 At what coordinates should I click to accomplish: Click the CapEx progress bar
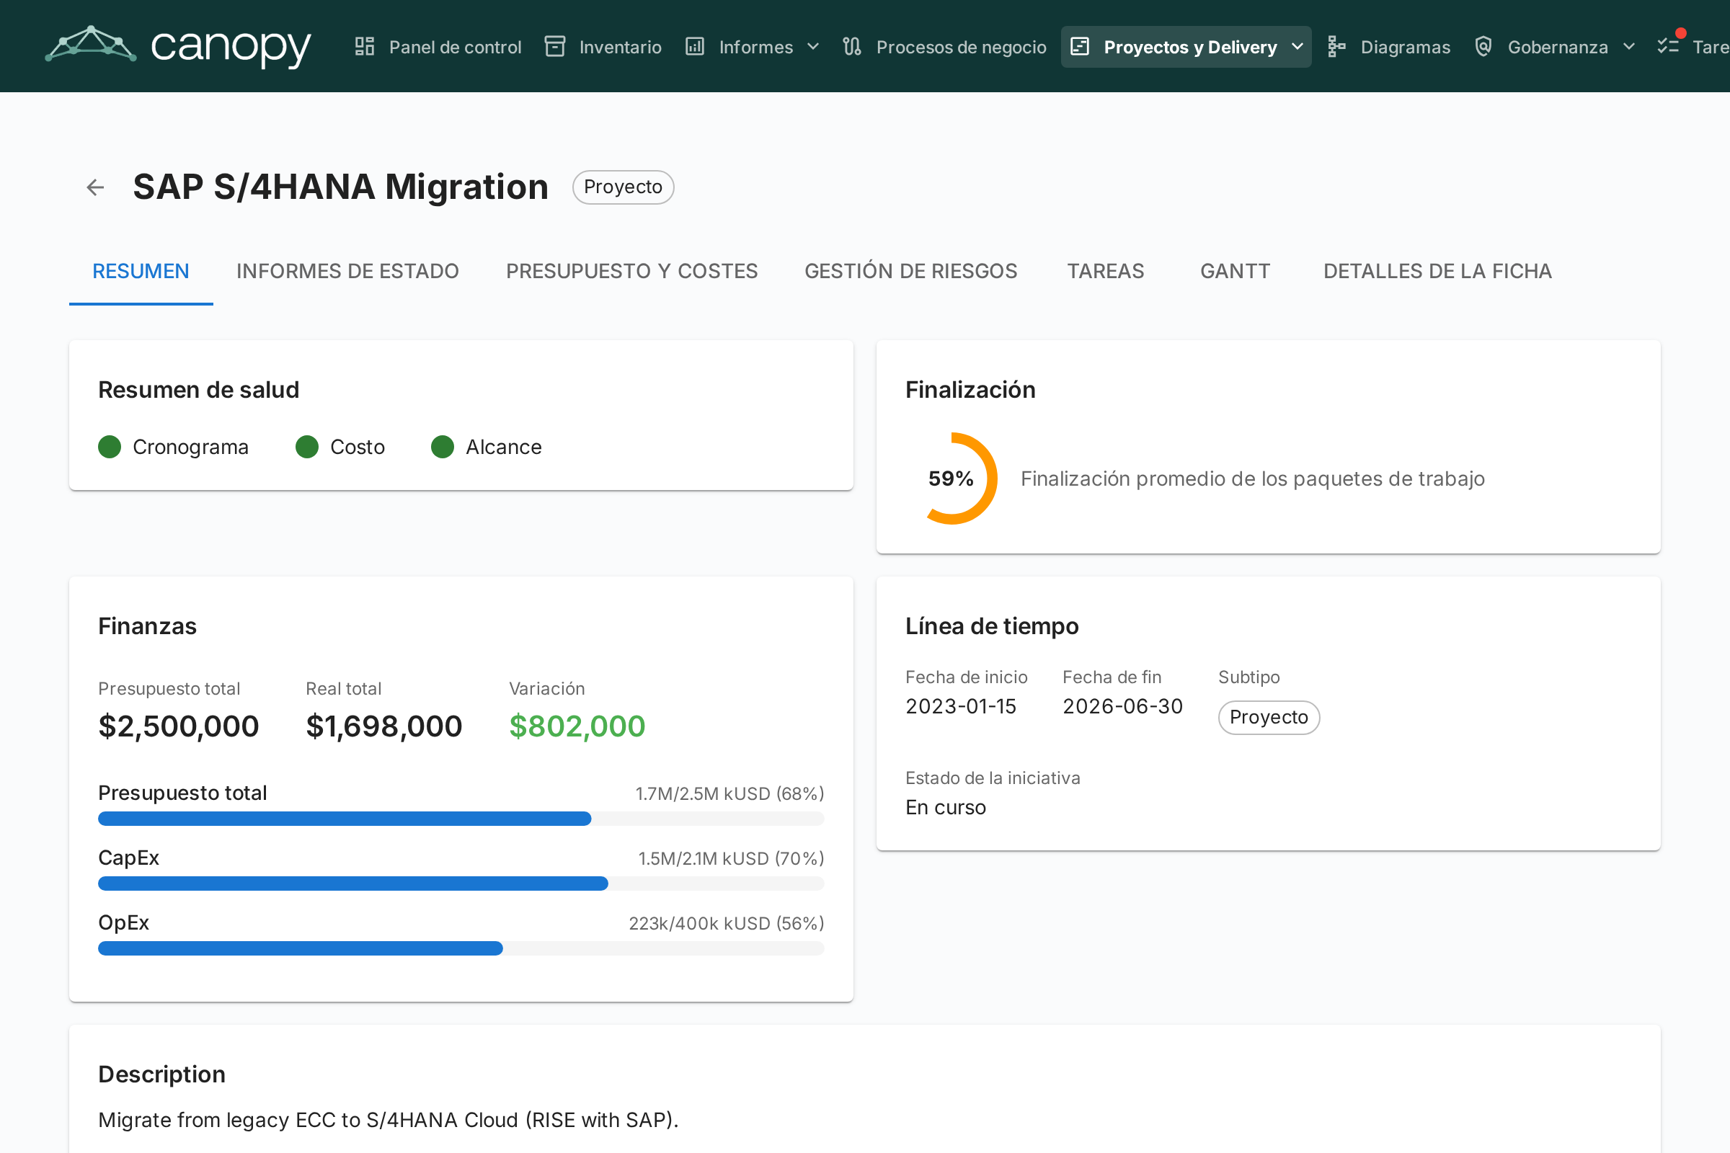[461, 883]
